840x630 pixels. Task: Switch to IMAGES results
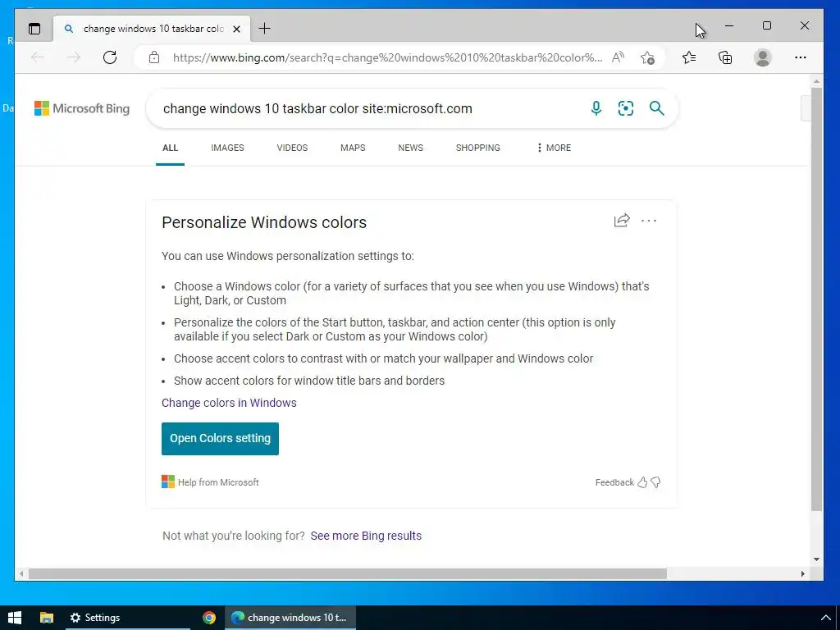coord(227,148)
